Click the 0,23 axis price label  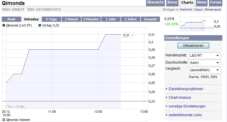(152, 101)
